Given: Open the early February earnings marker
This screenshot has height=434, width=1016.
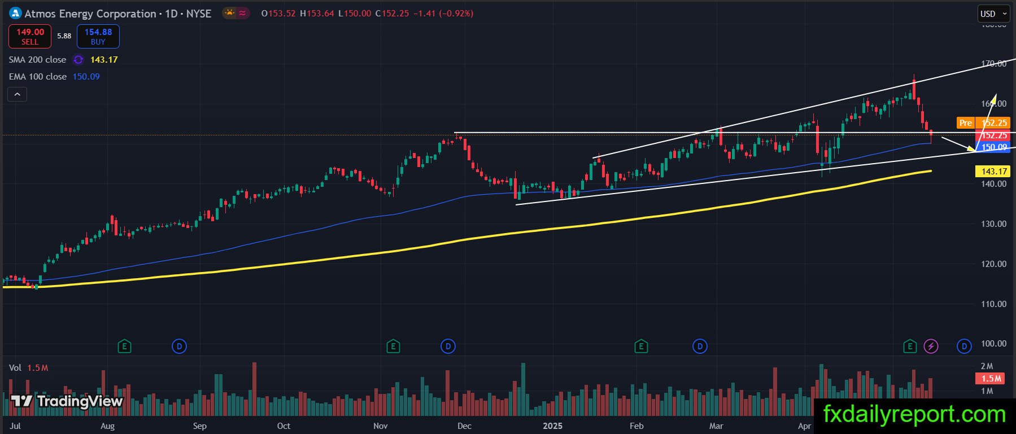Looking at the screenshot, I should [640, 346].
